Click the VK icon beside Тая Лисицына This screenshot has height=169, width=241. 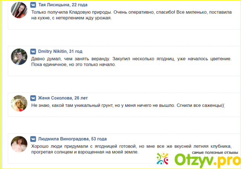(33, 5)
